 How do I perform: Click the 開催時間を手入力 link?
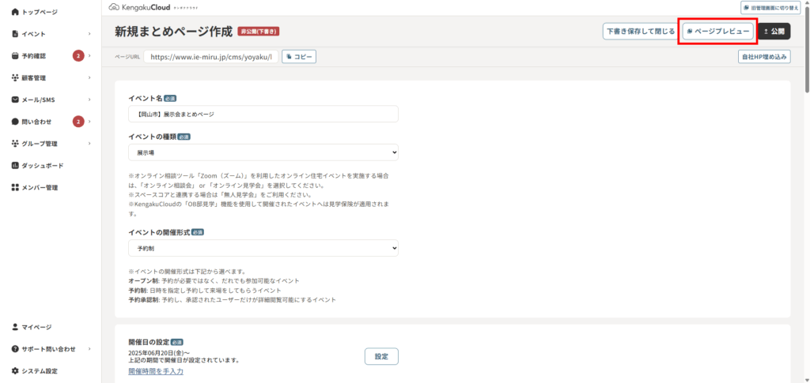click(x=156, y=371)
